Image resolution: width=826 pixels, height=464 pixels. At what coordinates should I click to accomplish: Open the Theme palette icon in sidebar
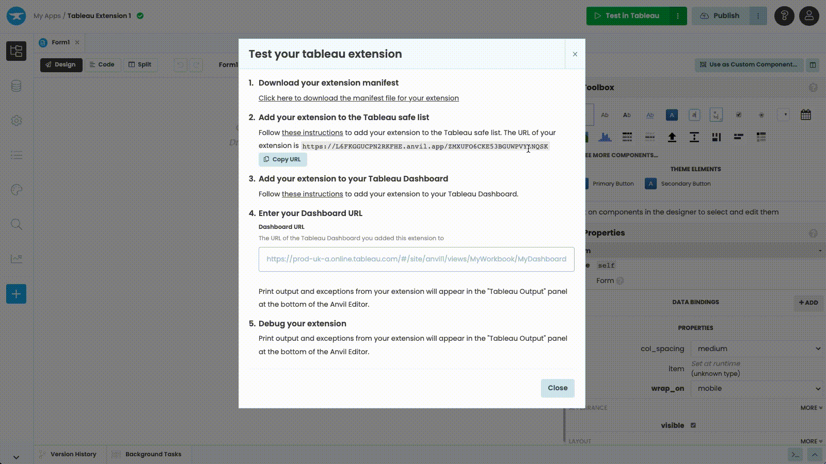17,190
